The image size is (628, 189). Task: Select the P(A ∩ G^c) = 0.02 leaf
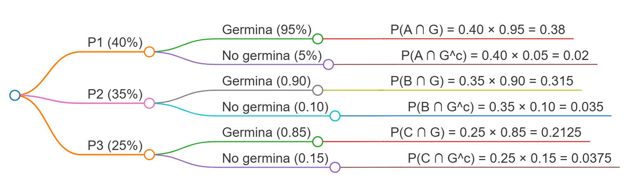(x=495, y=55)
